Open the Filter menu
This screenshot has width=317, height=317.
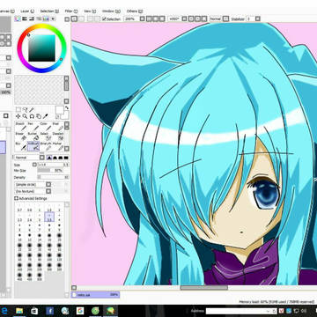(71, 11)
